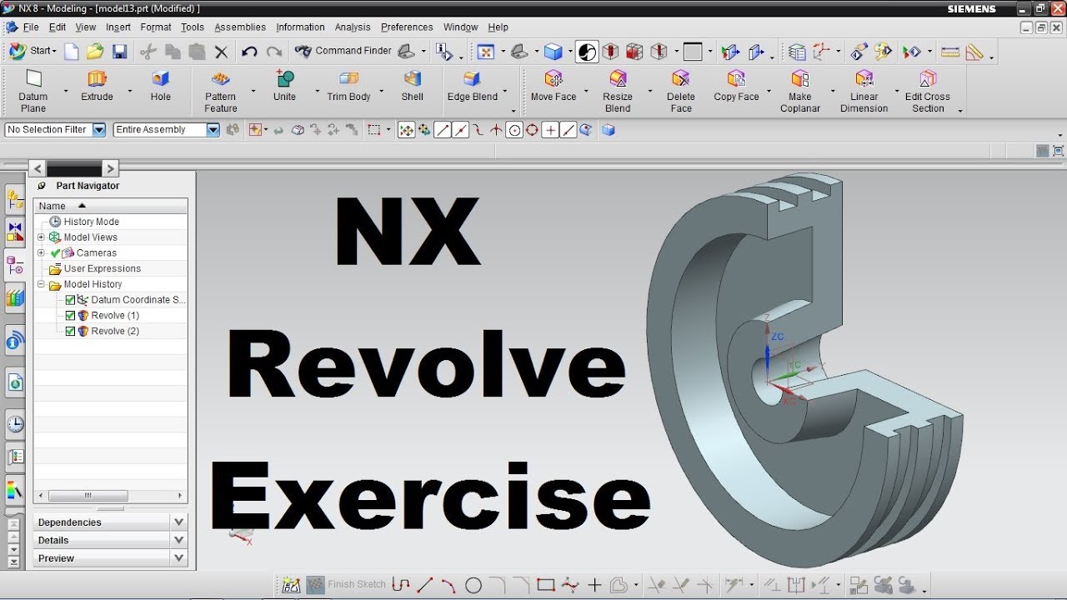Image resolution: width=1067 pixels, height=600 pixels.
Task: Click the New file icon
Action: (x=72, y=52)
